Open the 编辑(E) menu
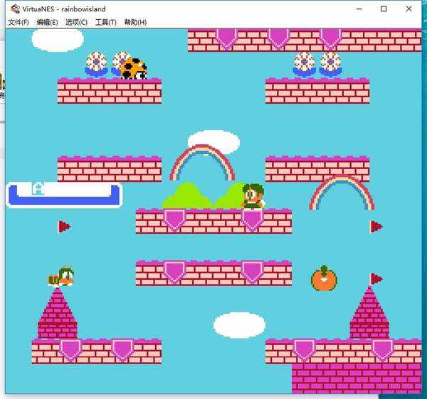The image size is (427, 399). coord(48,22)
